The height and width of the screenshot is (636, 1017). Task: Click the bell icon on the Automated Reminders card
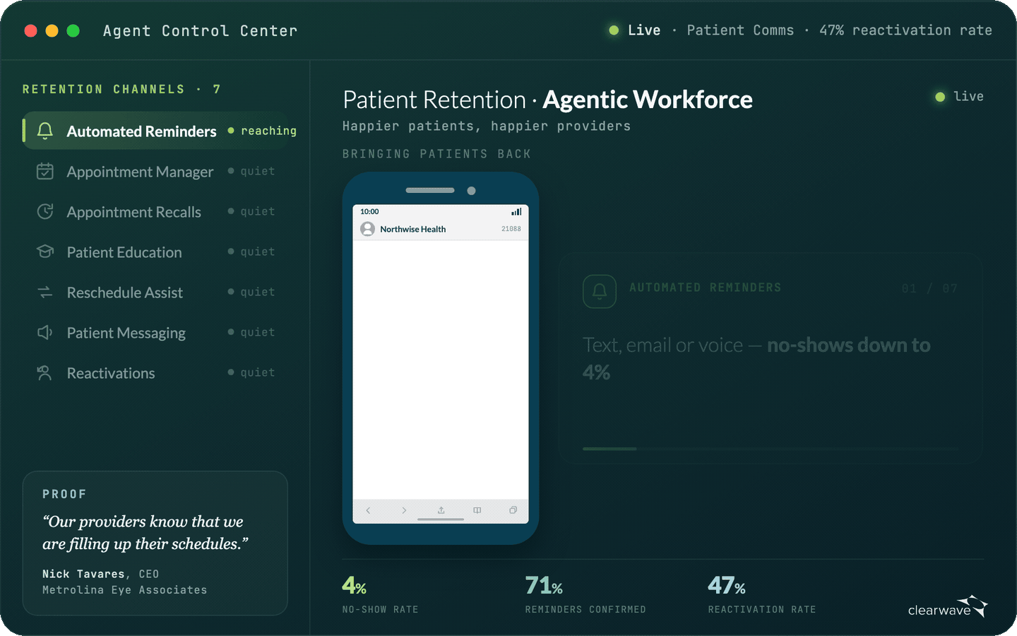[x=600, y=291]
